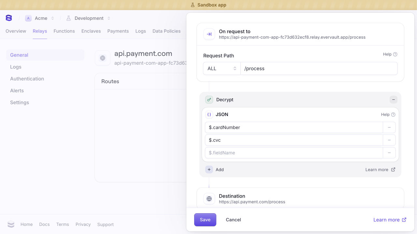The image size is (417, 234).
Task: Click the globe icon beside api.payment.com
Action: coord(103,58)
